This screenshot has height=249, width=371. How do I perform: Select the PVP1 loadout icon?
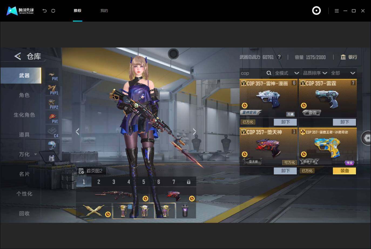[52, 90]
